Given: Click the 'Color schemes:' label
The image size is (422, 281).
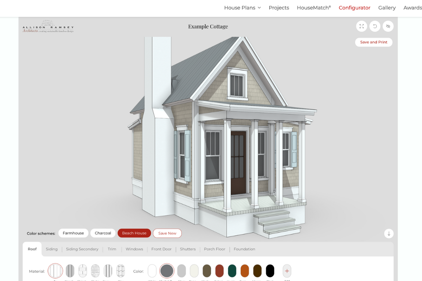Looking at the screenshot, I should click(x=41, y=234).
